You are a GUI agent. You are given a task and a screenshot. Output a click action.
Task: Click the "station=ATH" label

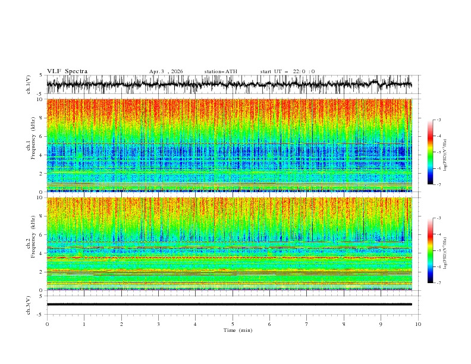pos(221,71)
